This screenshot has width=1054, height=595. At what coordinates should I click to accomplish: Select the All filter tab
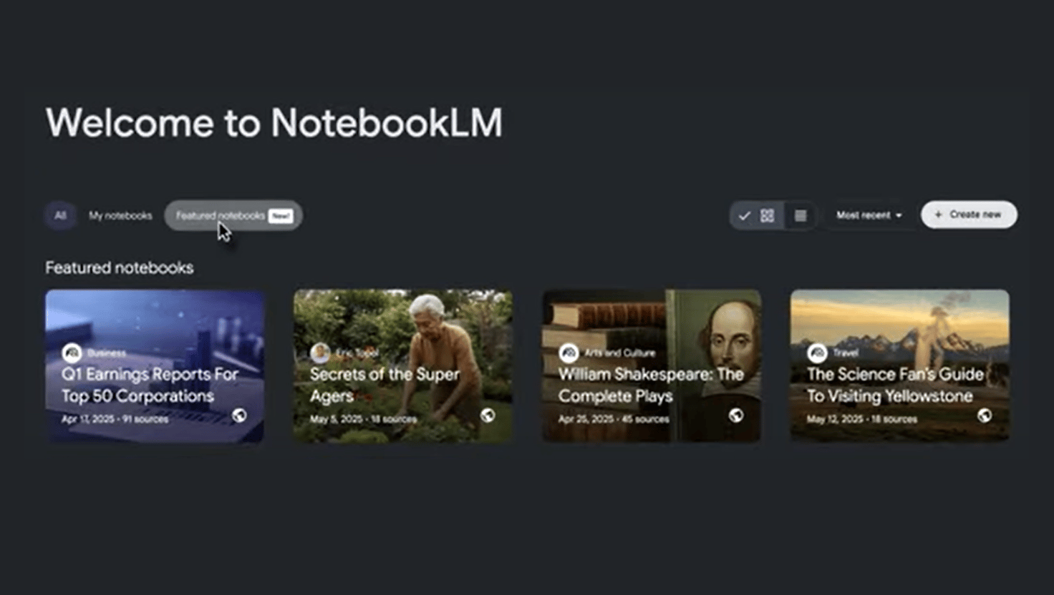[61, 215]
